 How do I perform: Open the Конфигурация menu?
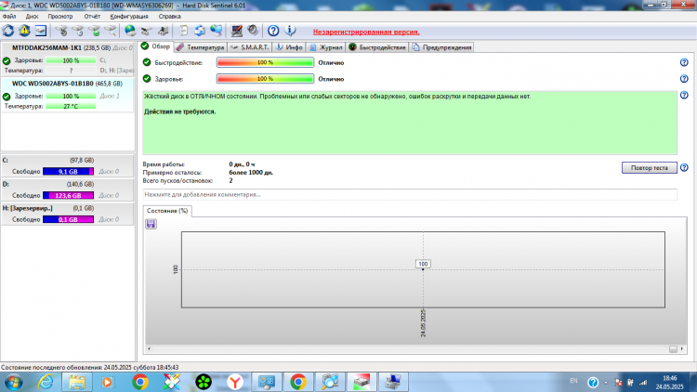(129, 17)
